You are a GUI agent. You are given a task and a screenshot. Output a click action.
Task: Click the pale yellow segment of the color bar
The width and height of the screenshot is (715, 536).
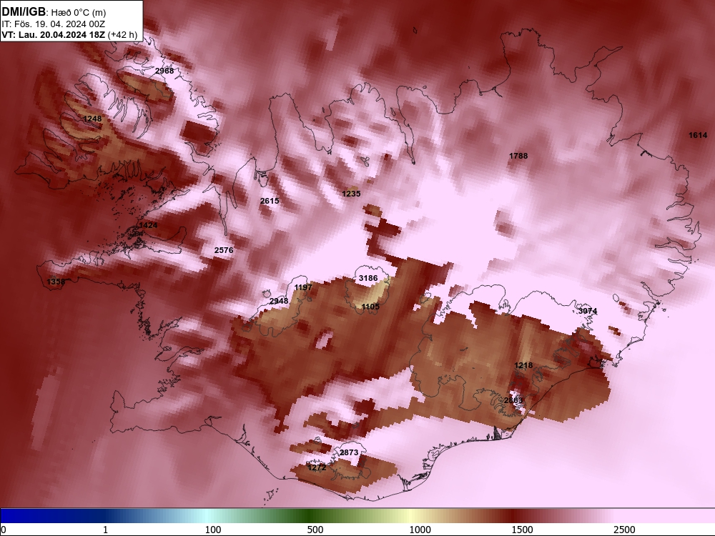coord(410,516)
